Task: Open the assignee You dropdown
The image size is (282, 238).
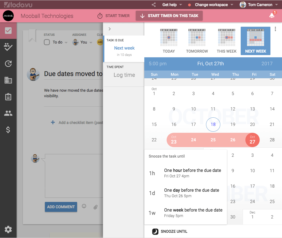Action: pyautogui.click(x=91, y=43)
